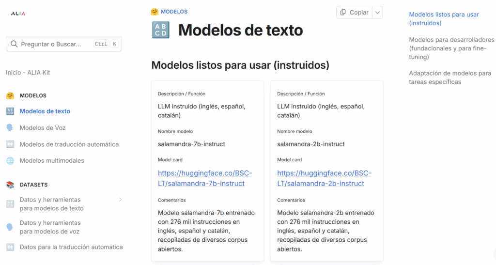Image resolution: width=496 pixels, height=265 pixels.
Task: Jump to Modelos para desarrolladores section
Action: 451,48
